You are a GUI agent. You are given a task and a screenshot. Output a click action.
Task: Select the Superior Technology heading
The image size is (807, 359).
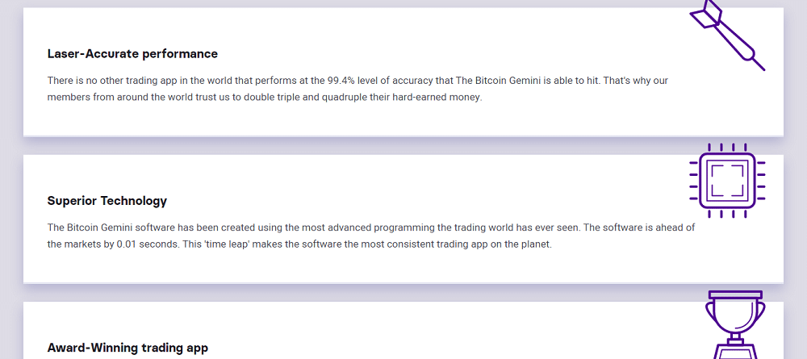pyautogui.click(x=107, y=201)
